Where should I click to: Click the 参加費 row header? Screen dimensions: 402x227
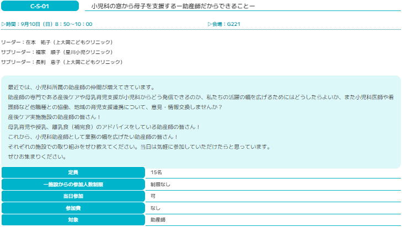tap(73, 208)
